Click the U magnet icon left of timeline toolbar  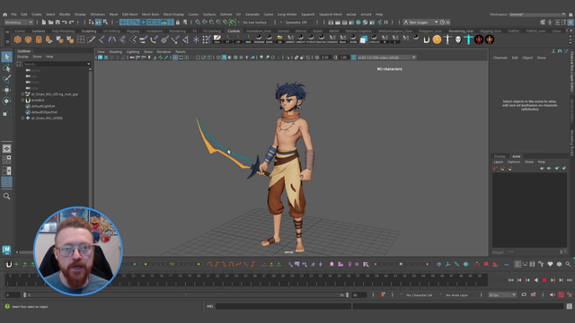tap(9, 264)
